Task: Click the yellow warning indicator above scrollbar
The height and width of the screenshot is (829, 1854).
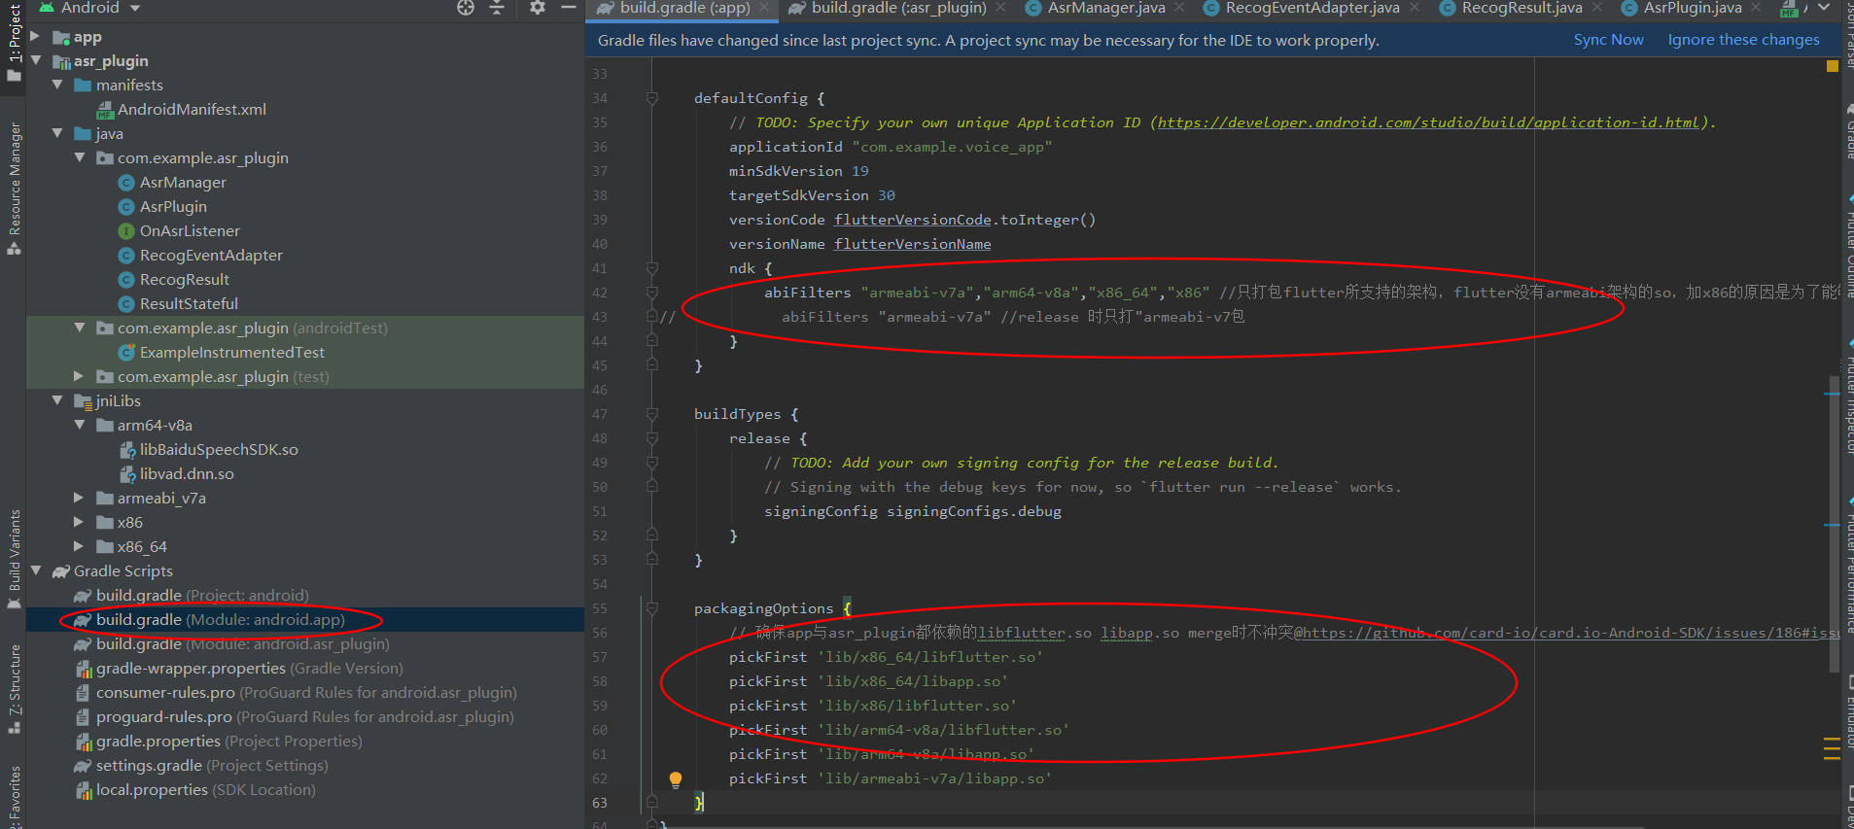Action: (1833, 66)
